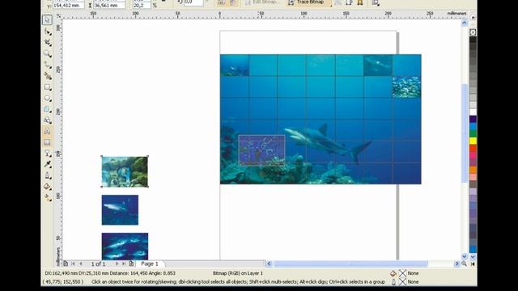Select the Crop tool
The image size is (518, 291).
click(47, 43)
